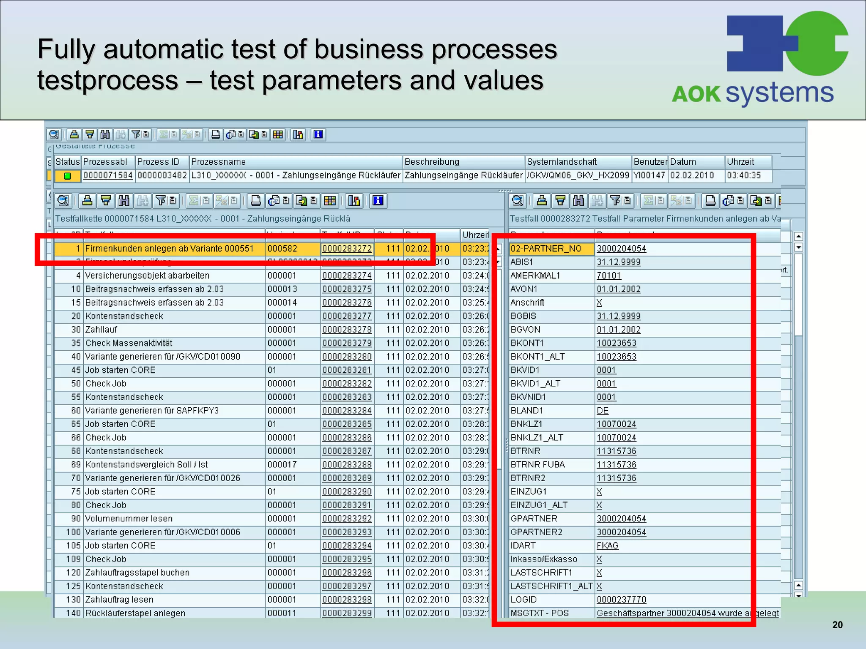Click Views icon in top toolbar
The width and height of the screenshot is (866, 649).
231,134
